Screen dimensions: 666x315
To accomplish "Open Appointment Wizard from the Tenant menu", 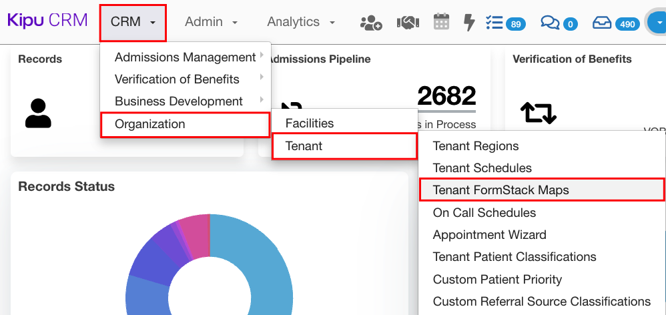I will tap(489, 235).
